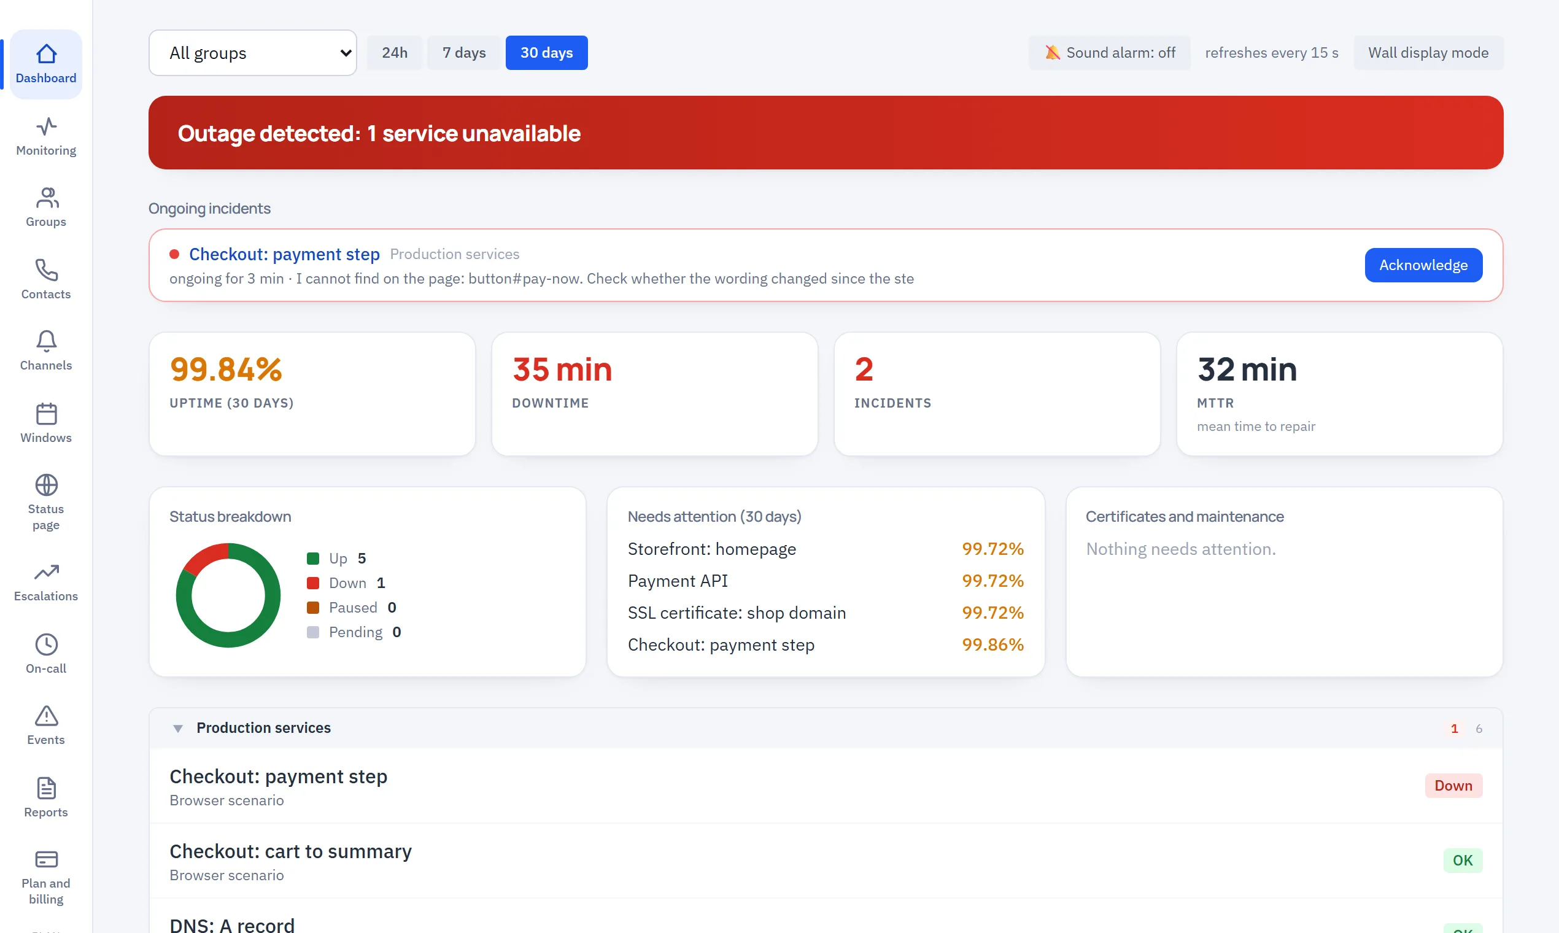Click the orange Paused legend swatch
The image size is (1559, 933).
coord(312,607)
